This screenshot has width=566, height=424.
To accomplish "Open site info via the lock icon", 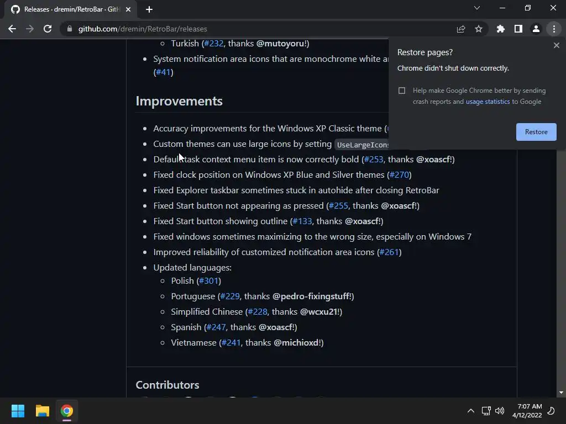I will [70, 29].
